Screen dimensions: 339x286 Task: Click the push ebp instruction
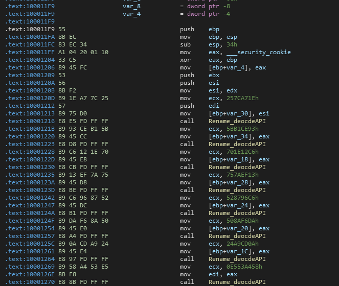[199, 30]
